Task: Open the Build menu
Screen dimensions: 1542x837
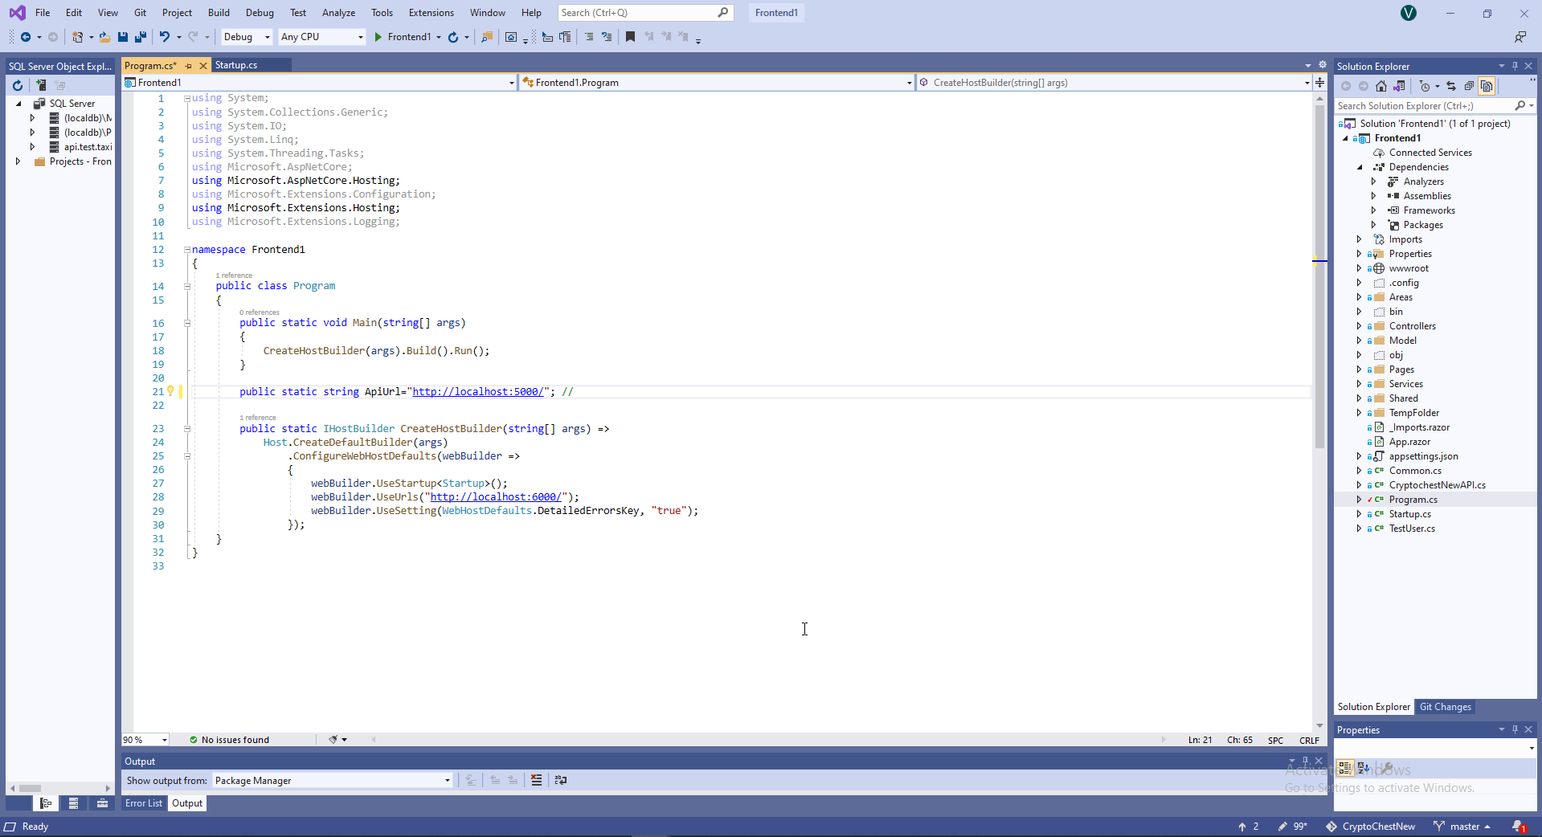Action: tap(219, 13)
